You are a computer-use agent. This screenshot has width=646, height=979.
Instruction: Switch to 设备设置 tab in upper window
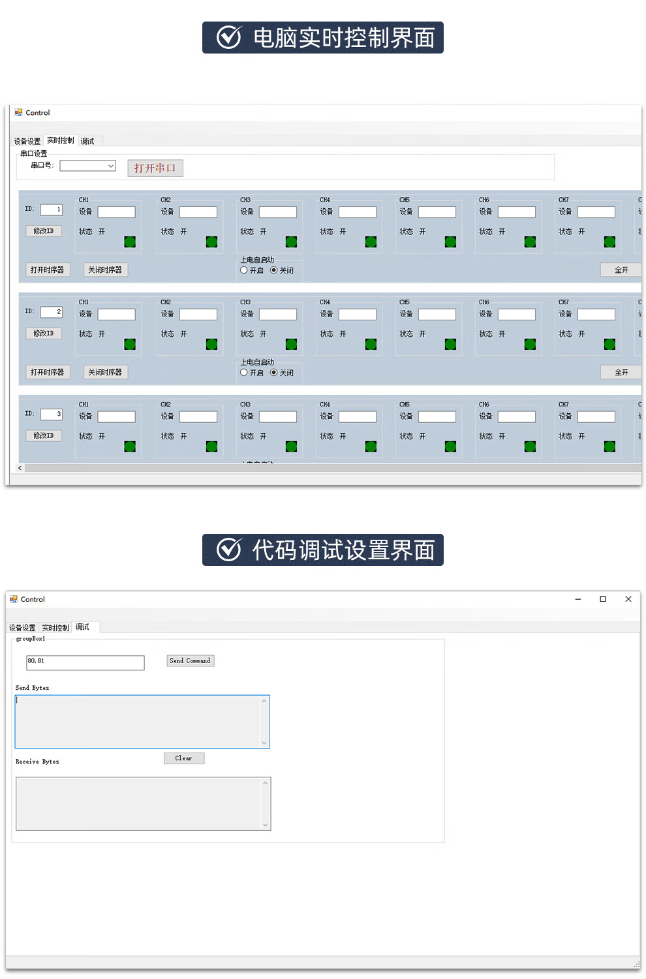(27, 142)
